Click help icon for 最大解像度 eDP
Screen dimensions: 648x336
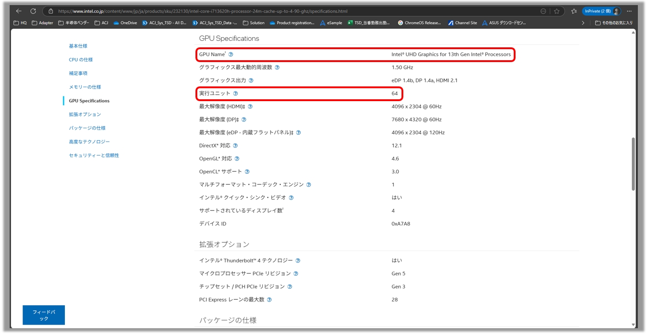point(298,132)
